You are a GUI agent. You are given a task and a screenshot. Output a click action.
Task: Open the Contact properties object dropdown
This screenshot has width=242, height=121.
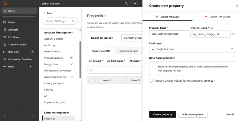click(x=132, y=38)
